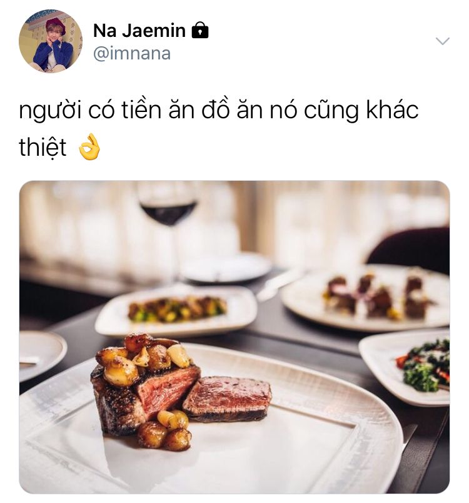The height and width of the screenshot is (503, 469).
Task: Click the appetizer plate near maroon chair
Action: 366,297
